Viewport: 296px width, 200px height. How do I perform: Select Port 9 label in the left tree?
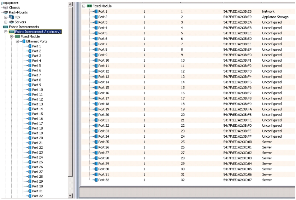[x=37, y=85]
